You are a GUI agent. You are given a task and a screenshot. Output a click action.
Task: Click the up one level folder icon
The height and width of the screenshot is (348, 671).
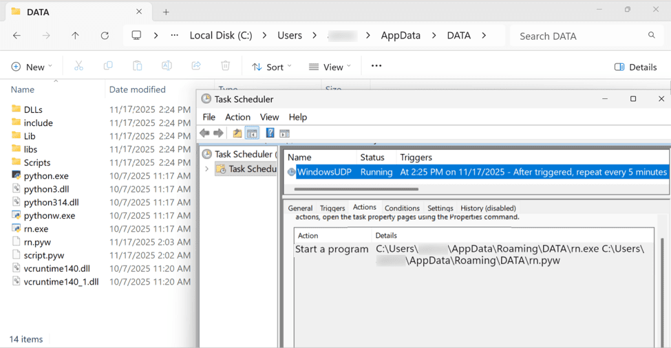coord(237,133)
